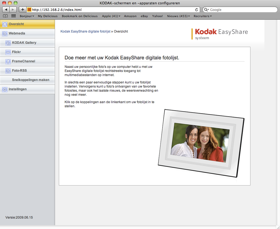
Task: Click in the Google search field
Action: pyautogui.click(x=242, y=10)
